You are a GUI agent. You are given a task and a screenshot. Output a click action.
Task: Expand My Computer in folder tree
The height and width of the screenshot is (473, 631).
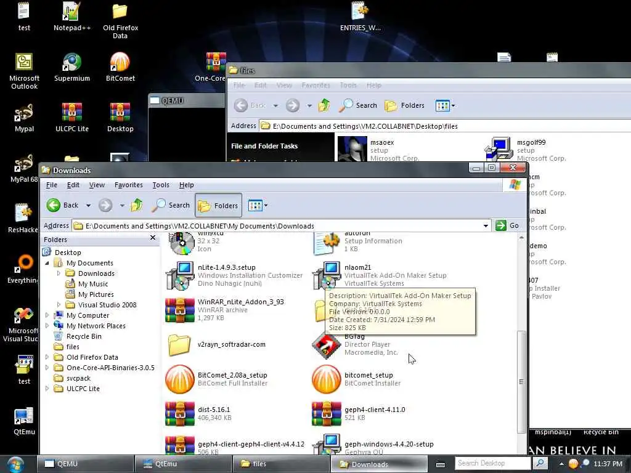[47, 315]
